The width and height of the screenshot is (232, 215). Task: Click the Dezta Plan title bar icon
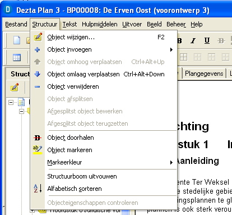[x=8, y=10]
